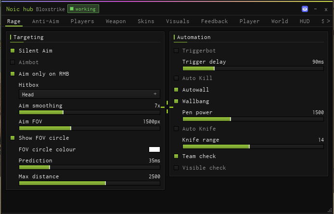This screenshot has height=214, width=334.
Task: Switch to the Rage tab
Action: click(14, 21)
